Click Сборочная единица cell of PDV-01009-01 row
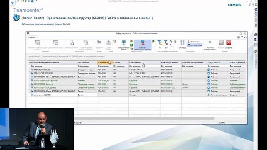Image resolution: width=267 pixels, height=150 pixels. coord(87,88)
